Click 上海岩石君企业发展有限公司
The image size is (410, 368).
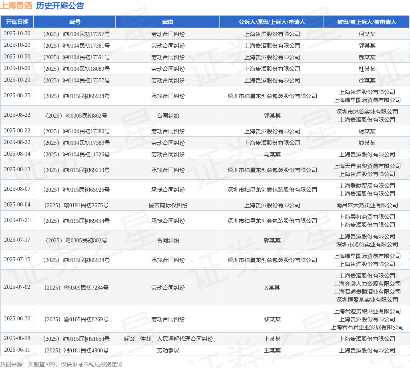pyautogui.click(x=367, y=327)
